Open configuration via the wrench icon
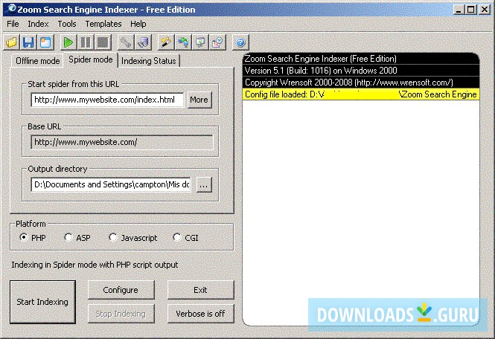The image size is (495, 339). point(126,42)
